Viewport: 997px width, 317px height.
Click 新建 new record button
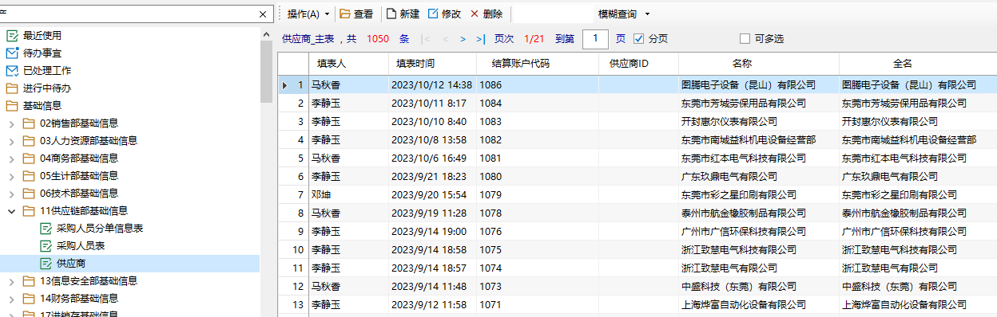(x=403, y=14)
